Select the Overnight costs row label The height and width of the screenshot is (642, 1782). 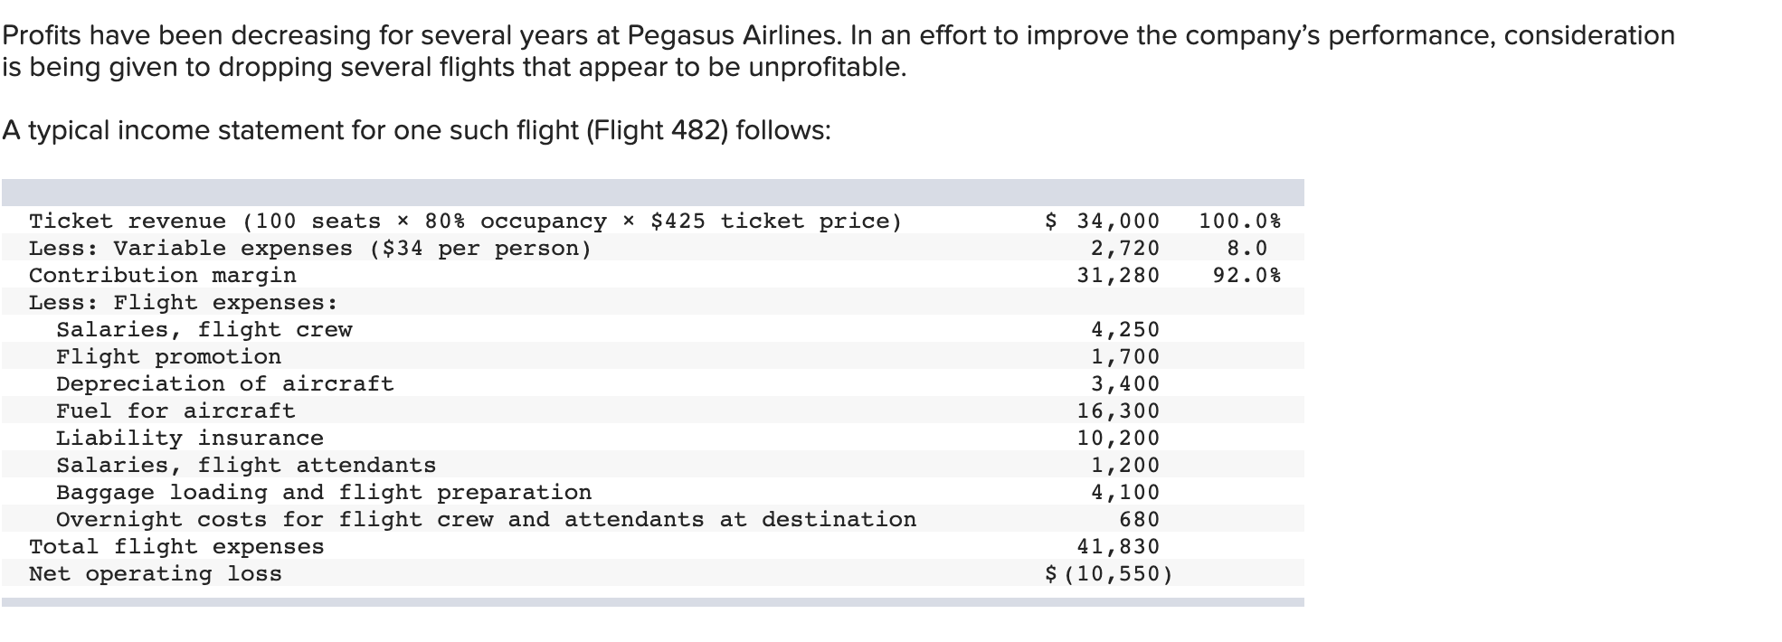486,520
